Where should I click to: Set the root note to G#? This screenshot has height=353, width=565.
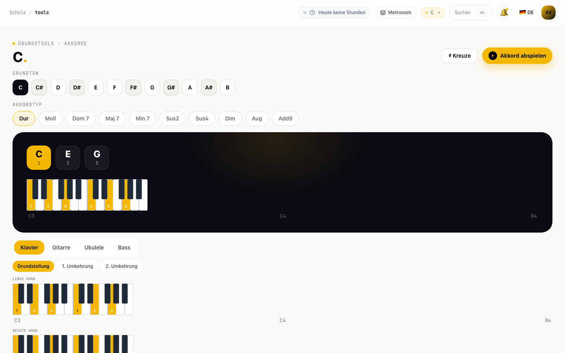[171, 87]
